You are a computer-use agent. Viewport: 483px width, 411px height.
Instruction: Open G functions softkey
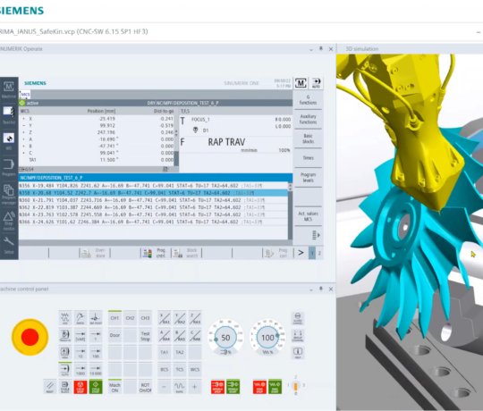(x=308, y=100)
